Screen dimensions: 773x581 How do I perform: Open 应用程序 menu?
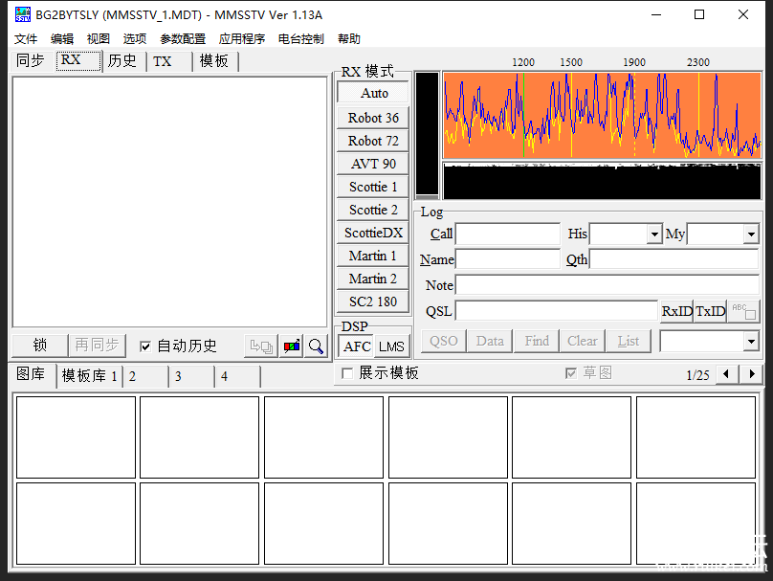(241, 38)
